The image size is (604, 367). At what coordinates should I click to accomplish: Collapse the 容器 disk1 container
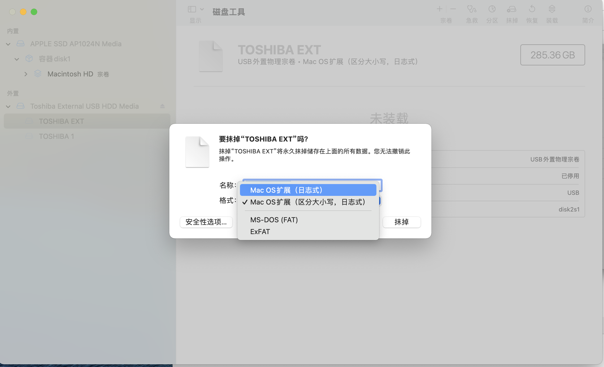pos(17,59)
